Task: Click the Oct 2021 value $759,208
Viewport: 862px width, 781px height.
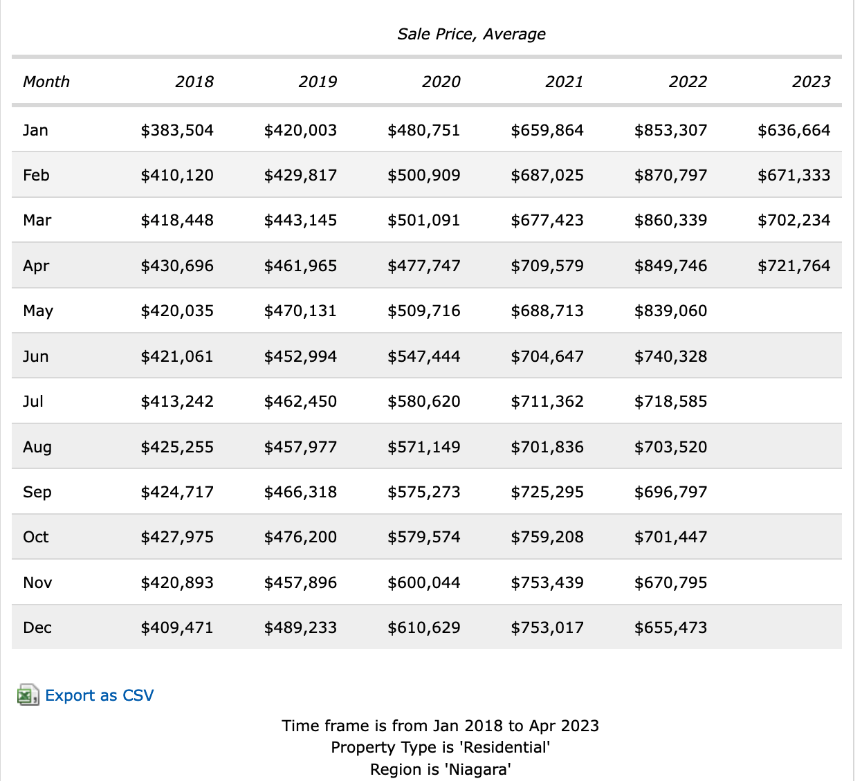Action: pos(547,537)
